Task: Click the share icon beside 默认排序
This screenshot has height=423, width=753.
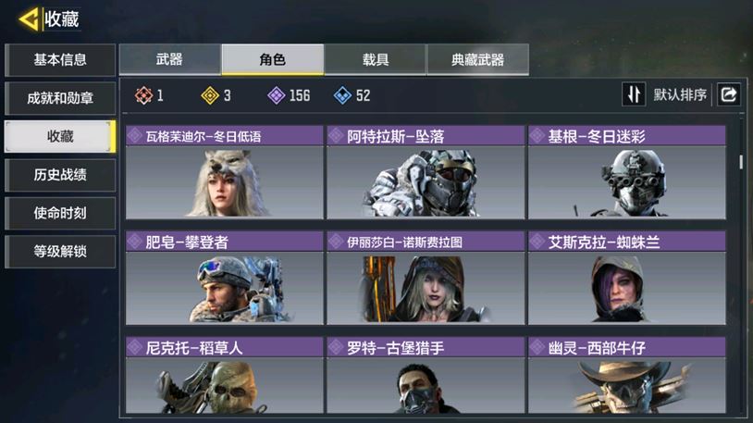Action: 729,94
